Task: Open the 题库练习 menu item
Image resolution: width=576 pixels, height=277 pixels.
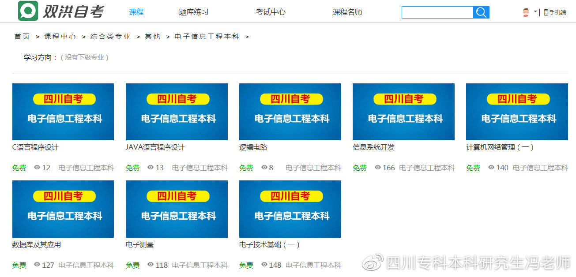Action: coord(193,12)
